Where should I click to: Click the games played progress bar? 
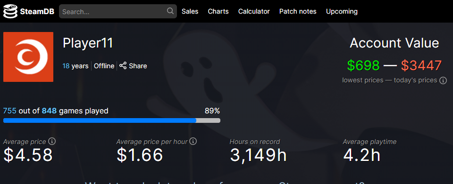tap(112, 120)
